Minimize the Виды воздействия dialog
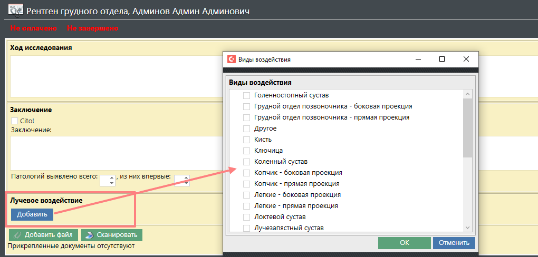 418,60
